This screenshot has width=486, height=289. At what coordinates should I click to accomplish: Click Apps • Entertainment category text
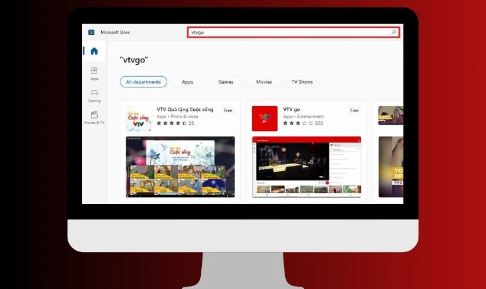coord(303,117)
